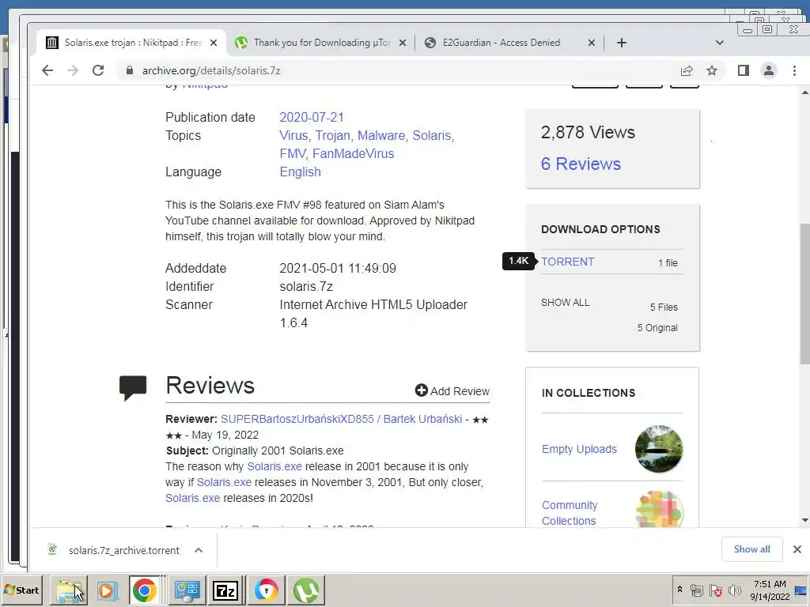Screen dimensions: 810x607
Task: Bookmark this page with the star icon
Action: (x=712, y=70)
